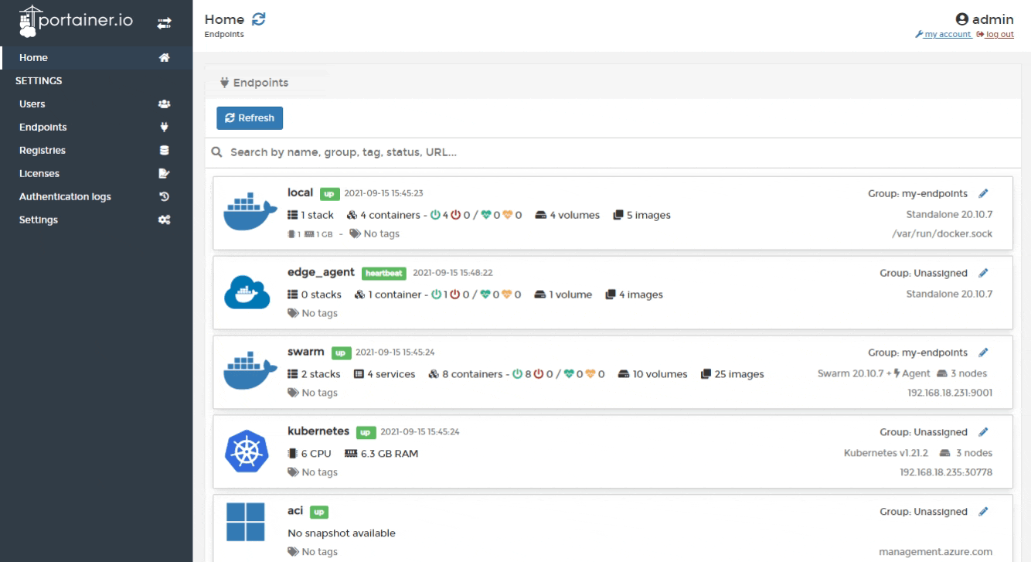Image resolution: width=1031 pixels, height=562 pixels.
Task: Click the Kubernetes wheel logo
Action: (x=245, y=451)
